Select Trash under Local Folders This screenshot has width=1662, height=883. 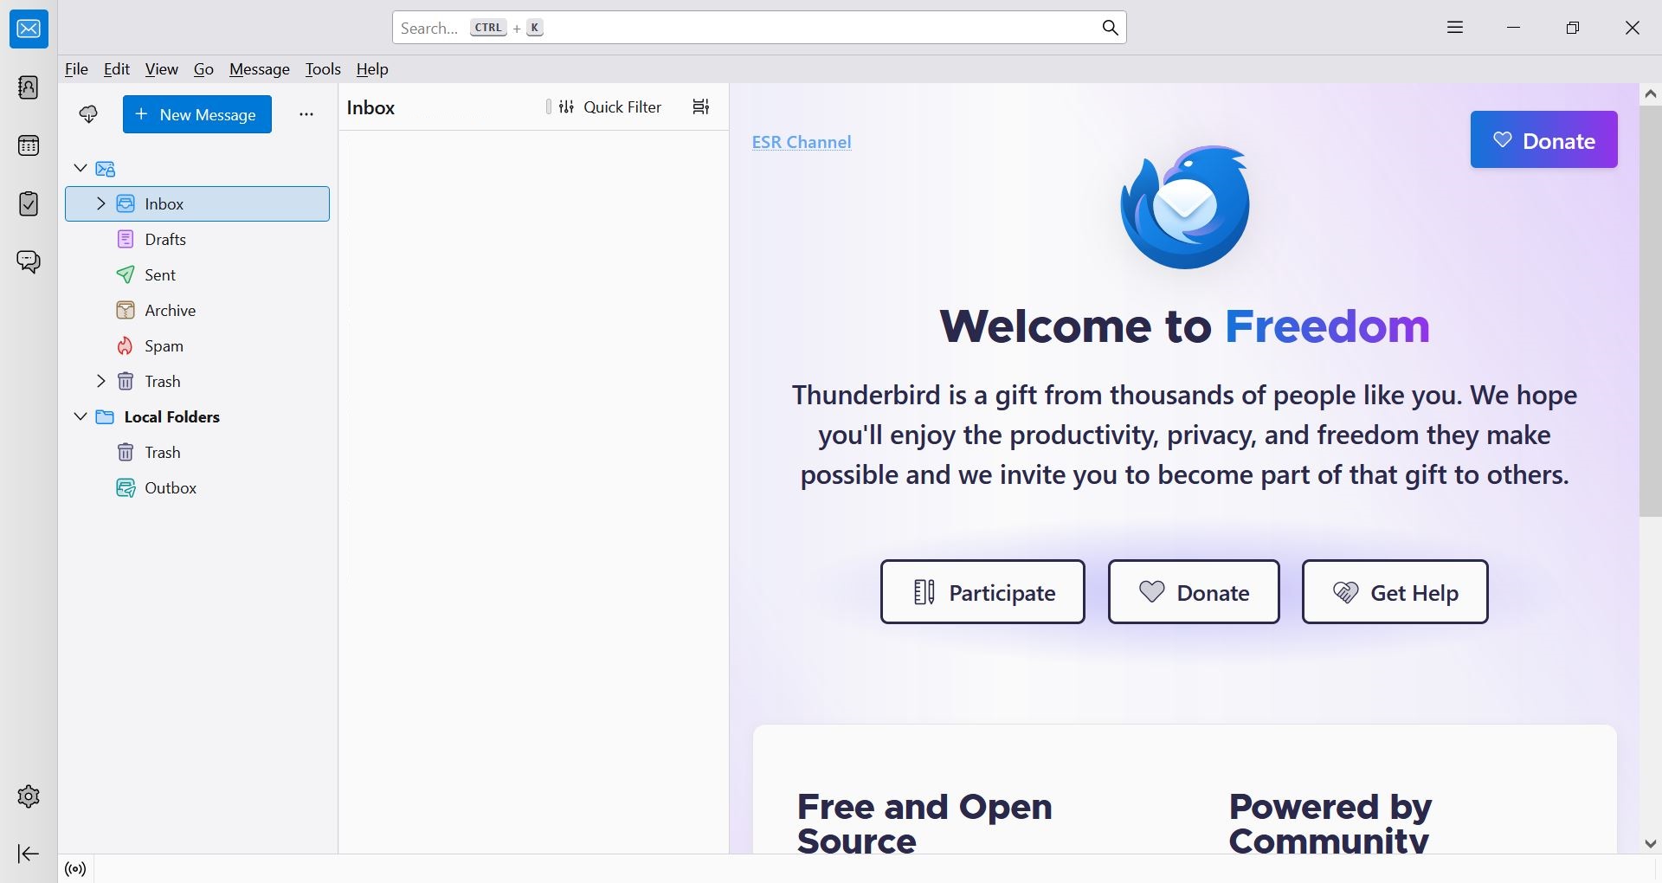point(197,452)
